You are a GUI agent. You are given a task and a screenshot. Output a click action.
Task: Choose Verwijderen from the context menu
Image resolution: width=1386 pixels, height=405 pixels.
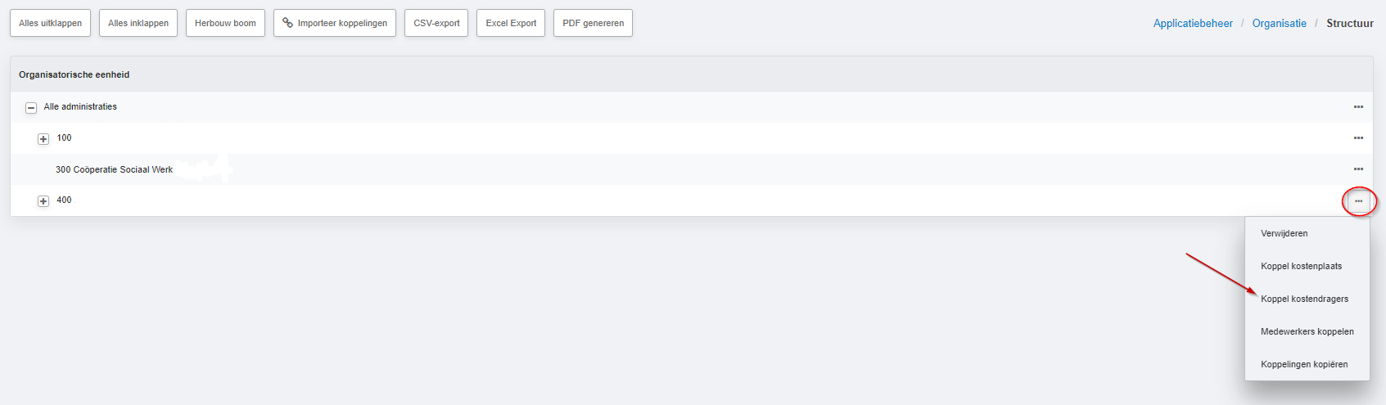point(1284,233)
